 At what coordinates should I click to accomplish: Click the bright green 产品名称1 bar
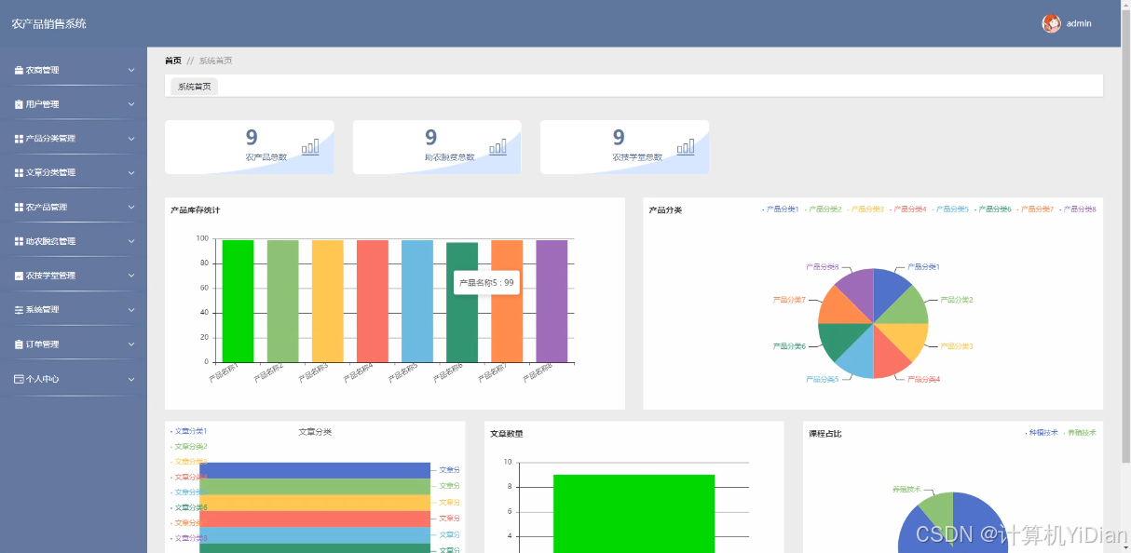point(238,301)
